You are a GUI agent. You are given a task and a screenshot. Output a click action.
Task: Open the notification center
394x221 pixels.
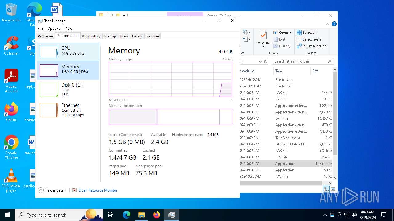click(x=384, y=215)
